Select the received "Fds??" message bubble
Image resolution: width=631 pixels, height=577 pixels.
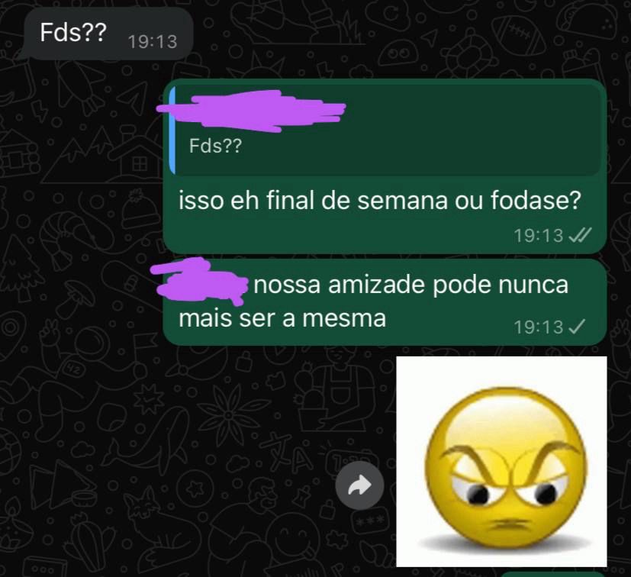(x=108, y=34)
